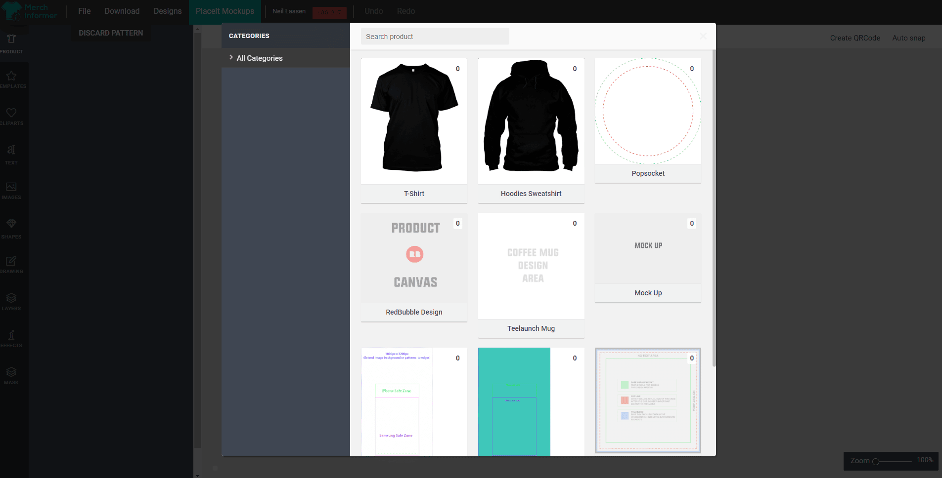Click the Search product input field

(435, 37)
